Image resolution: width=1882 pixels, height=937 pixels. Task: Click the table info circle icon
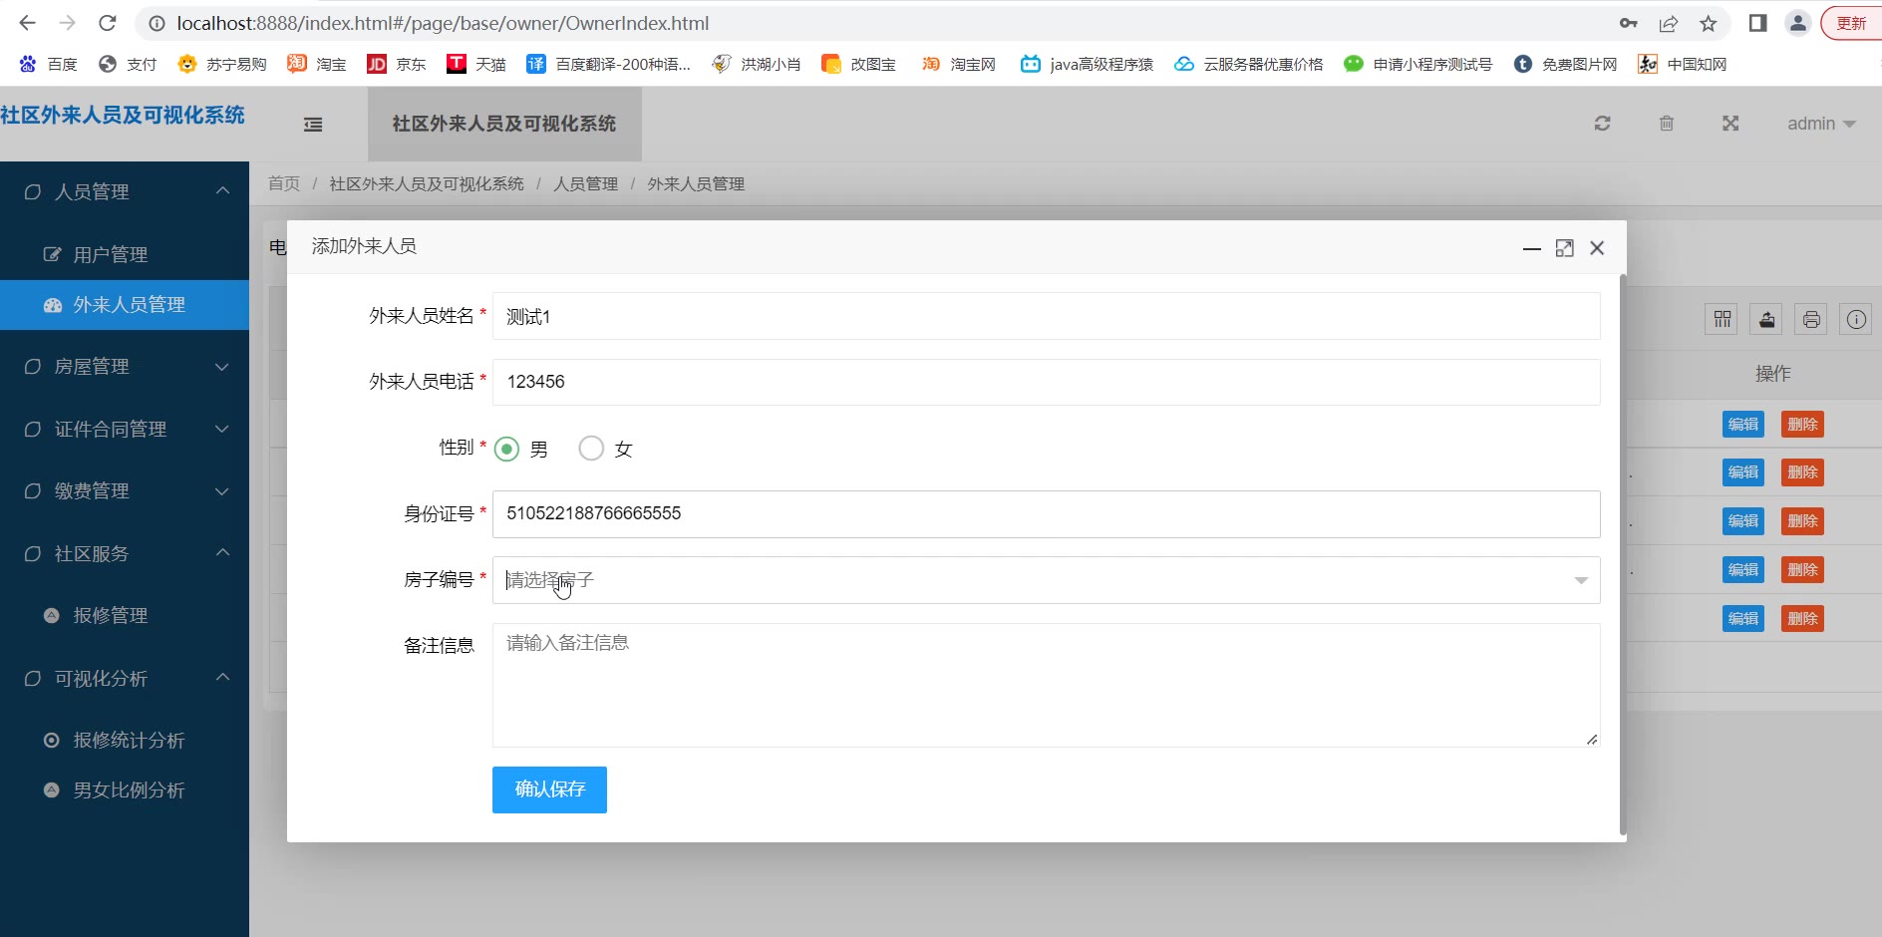(1855, 319)
